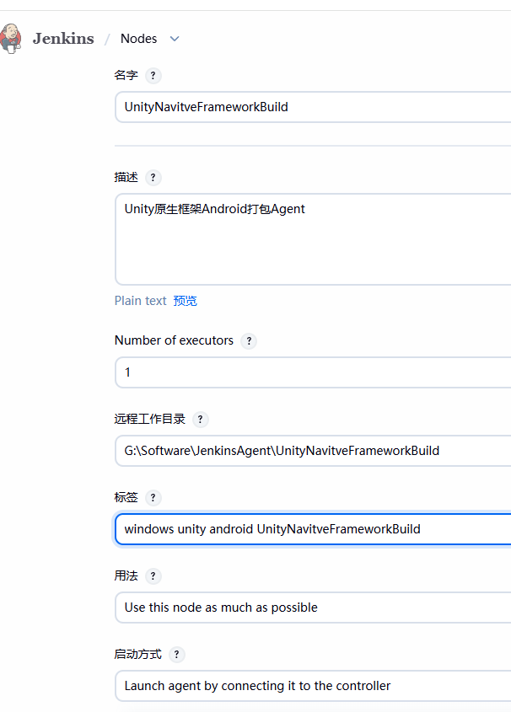Viewport: 511px width, 712px height.
Task: Show help for the 标签 field
Action: coord(153,498)
